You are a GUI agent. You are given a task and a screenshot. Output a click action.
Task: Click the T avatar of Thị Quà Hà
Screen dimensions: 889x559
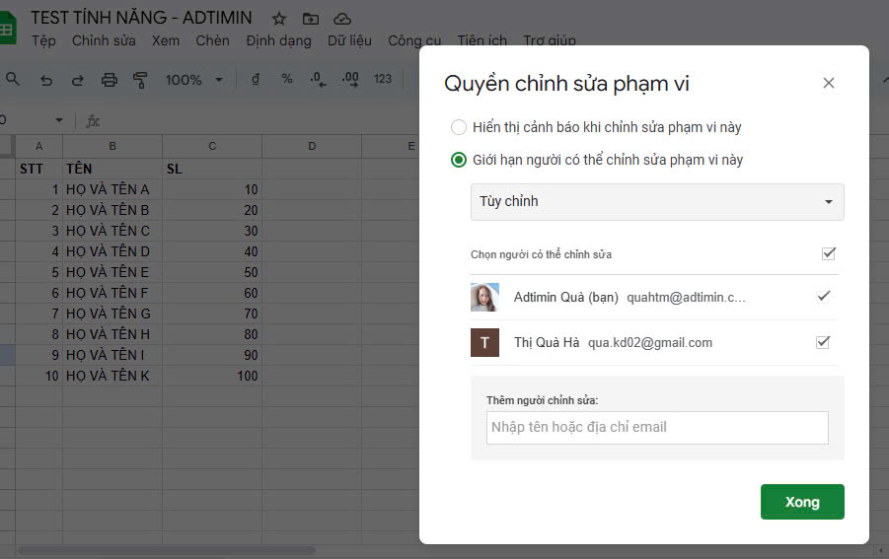tap(484, 343)
